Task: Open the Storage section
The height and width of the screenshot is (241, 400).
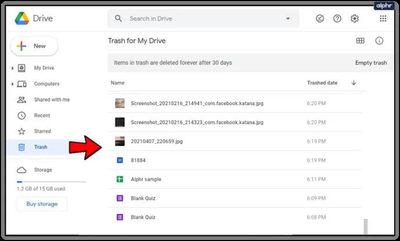Action: (x=43, y=170)
